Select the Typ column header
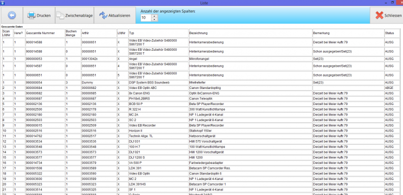The height and width of the screenshot is (195, 403). (159, 33)
